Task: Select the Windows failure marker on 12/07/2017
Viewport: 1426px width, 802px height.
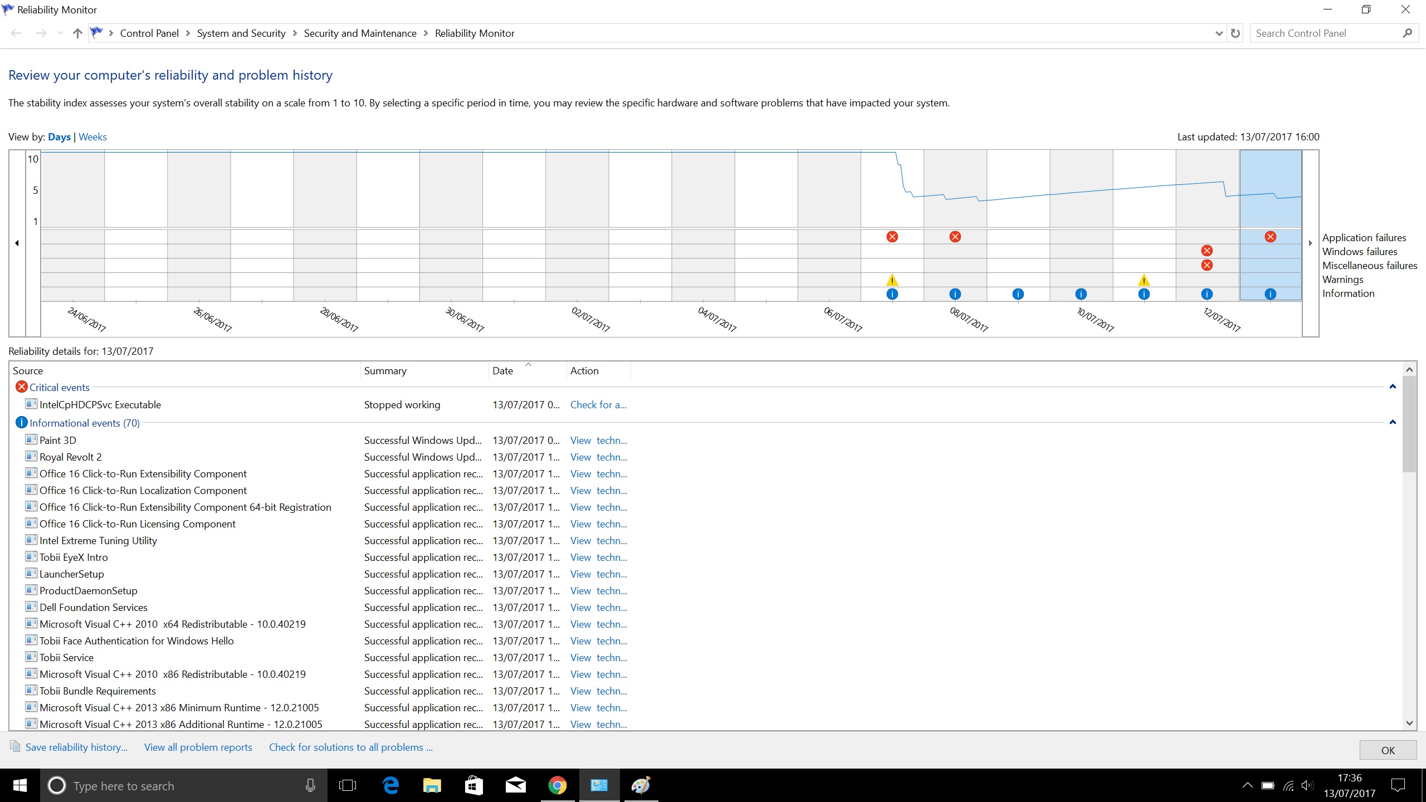Action: click(x=1207, y=251)
